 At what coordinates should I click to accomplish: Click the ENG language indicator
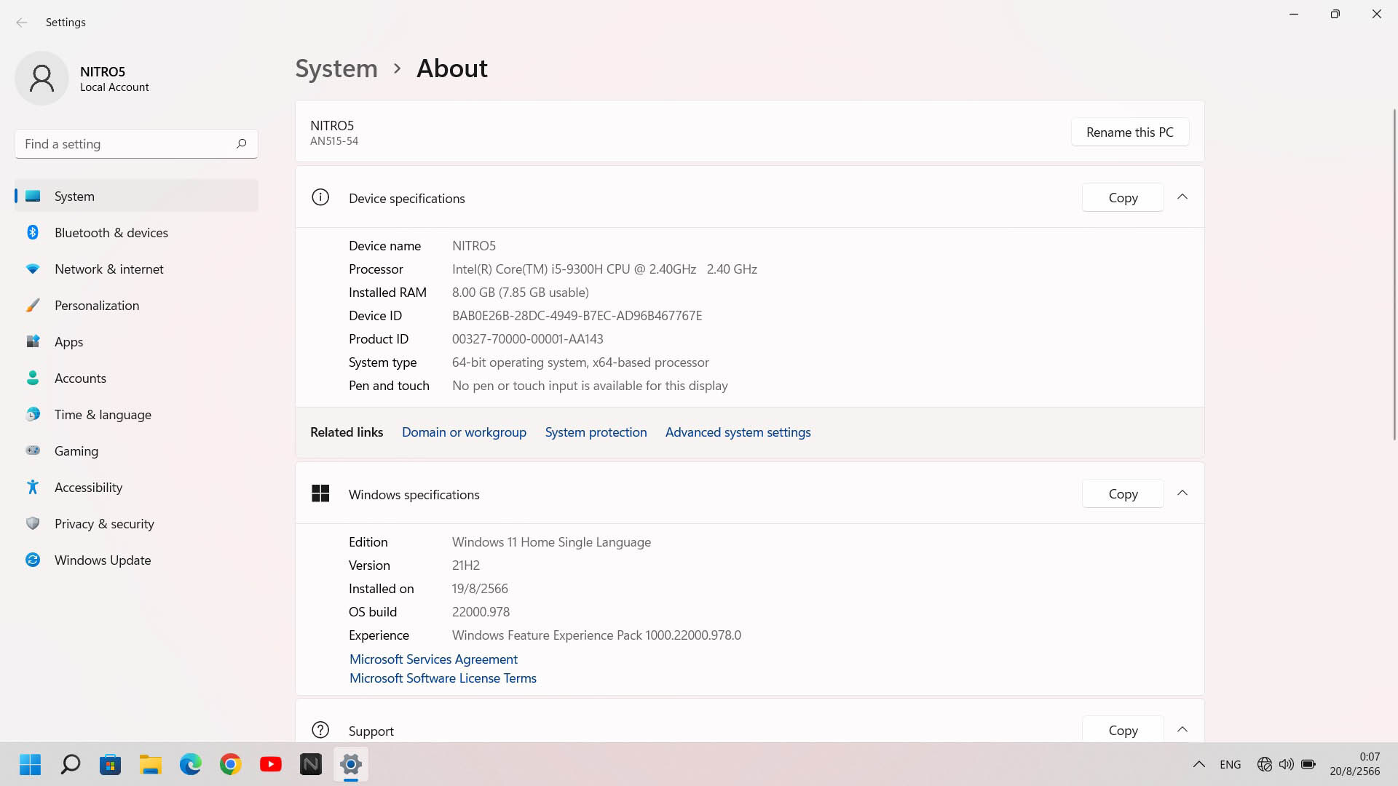pos(1231,764)
